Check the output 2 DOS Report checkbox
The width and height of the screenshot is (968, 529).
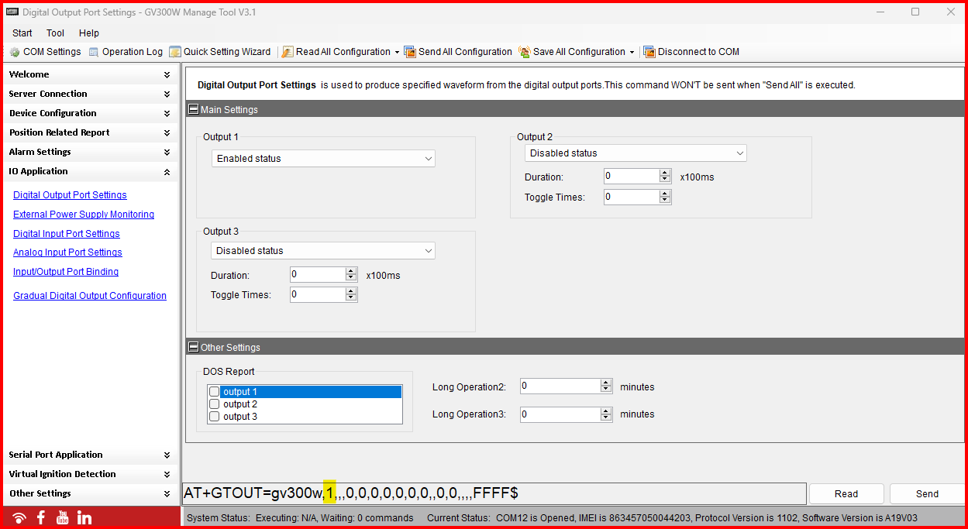[215, 404]
